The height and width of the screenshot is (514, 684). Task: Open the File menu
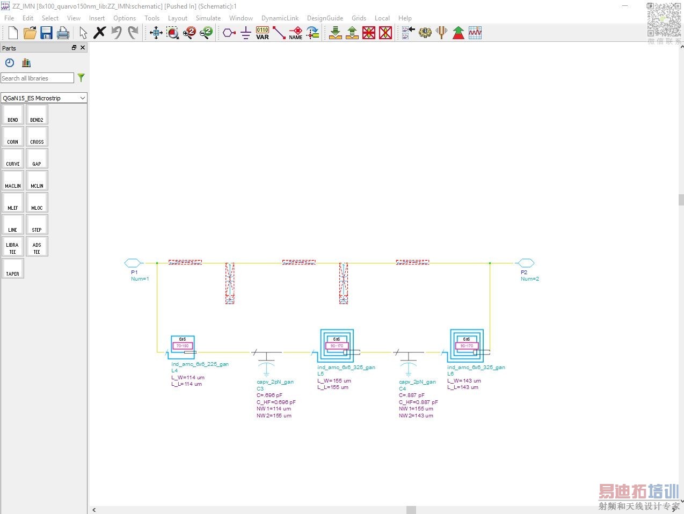click(x=9, y=18)
